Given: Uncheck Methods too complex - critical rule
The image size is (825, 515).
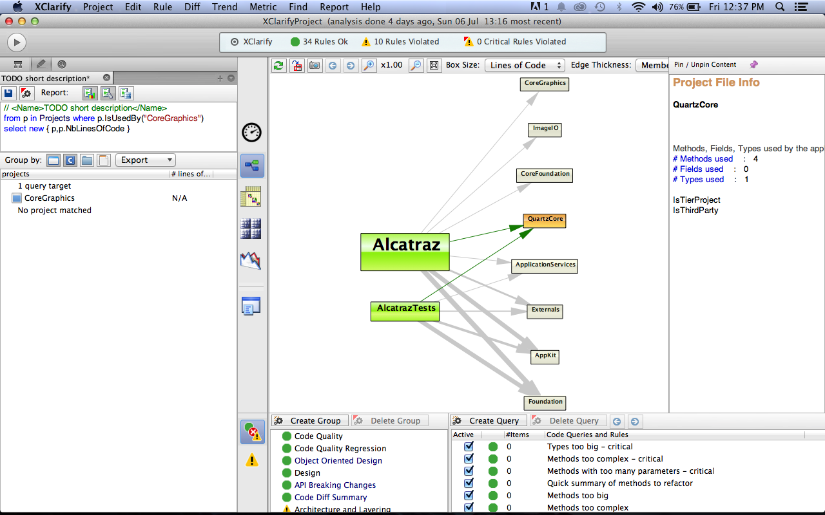Looking at the screenshot, I should coord(469,458).
